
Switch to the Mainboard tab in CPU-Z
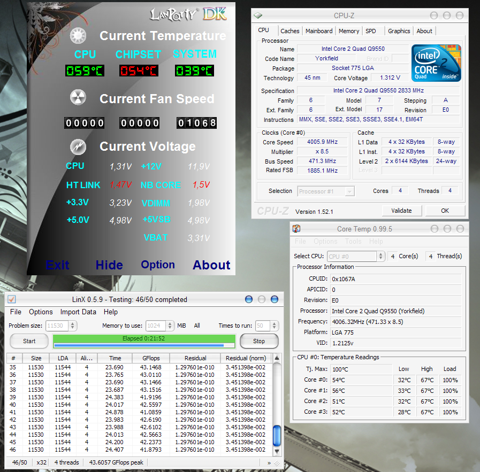point(319,31)
